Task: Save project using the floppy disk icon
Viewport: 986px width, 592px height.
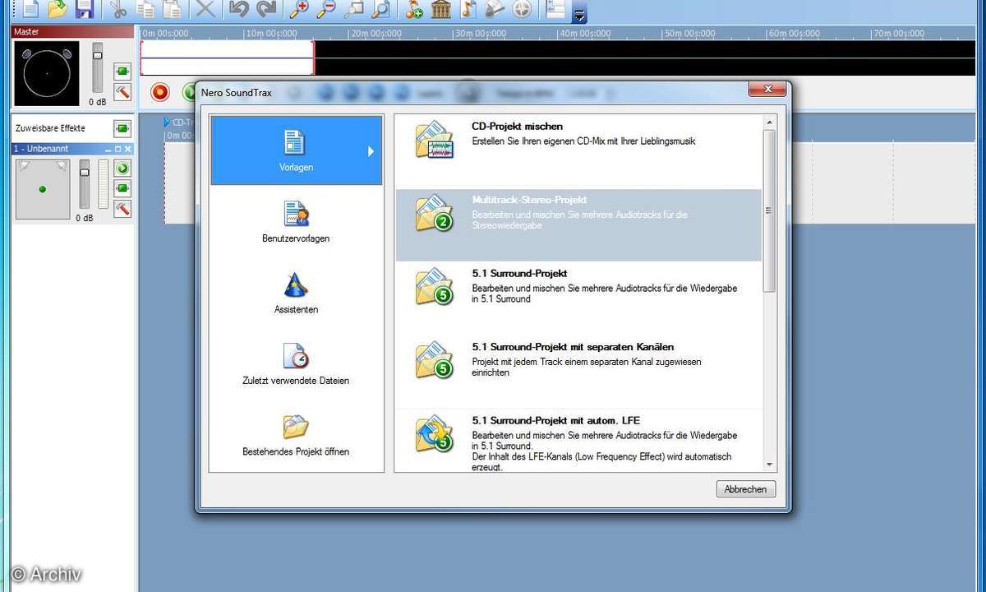Action: click(x=83, y=9)
